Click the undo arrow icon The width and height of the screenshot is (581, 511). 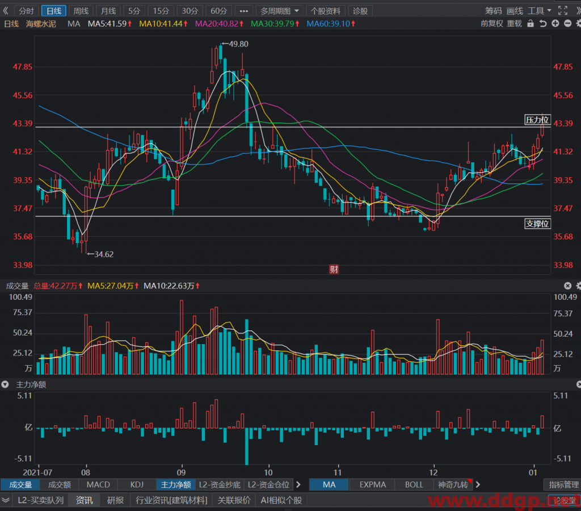543,24
